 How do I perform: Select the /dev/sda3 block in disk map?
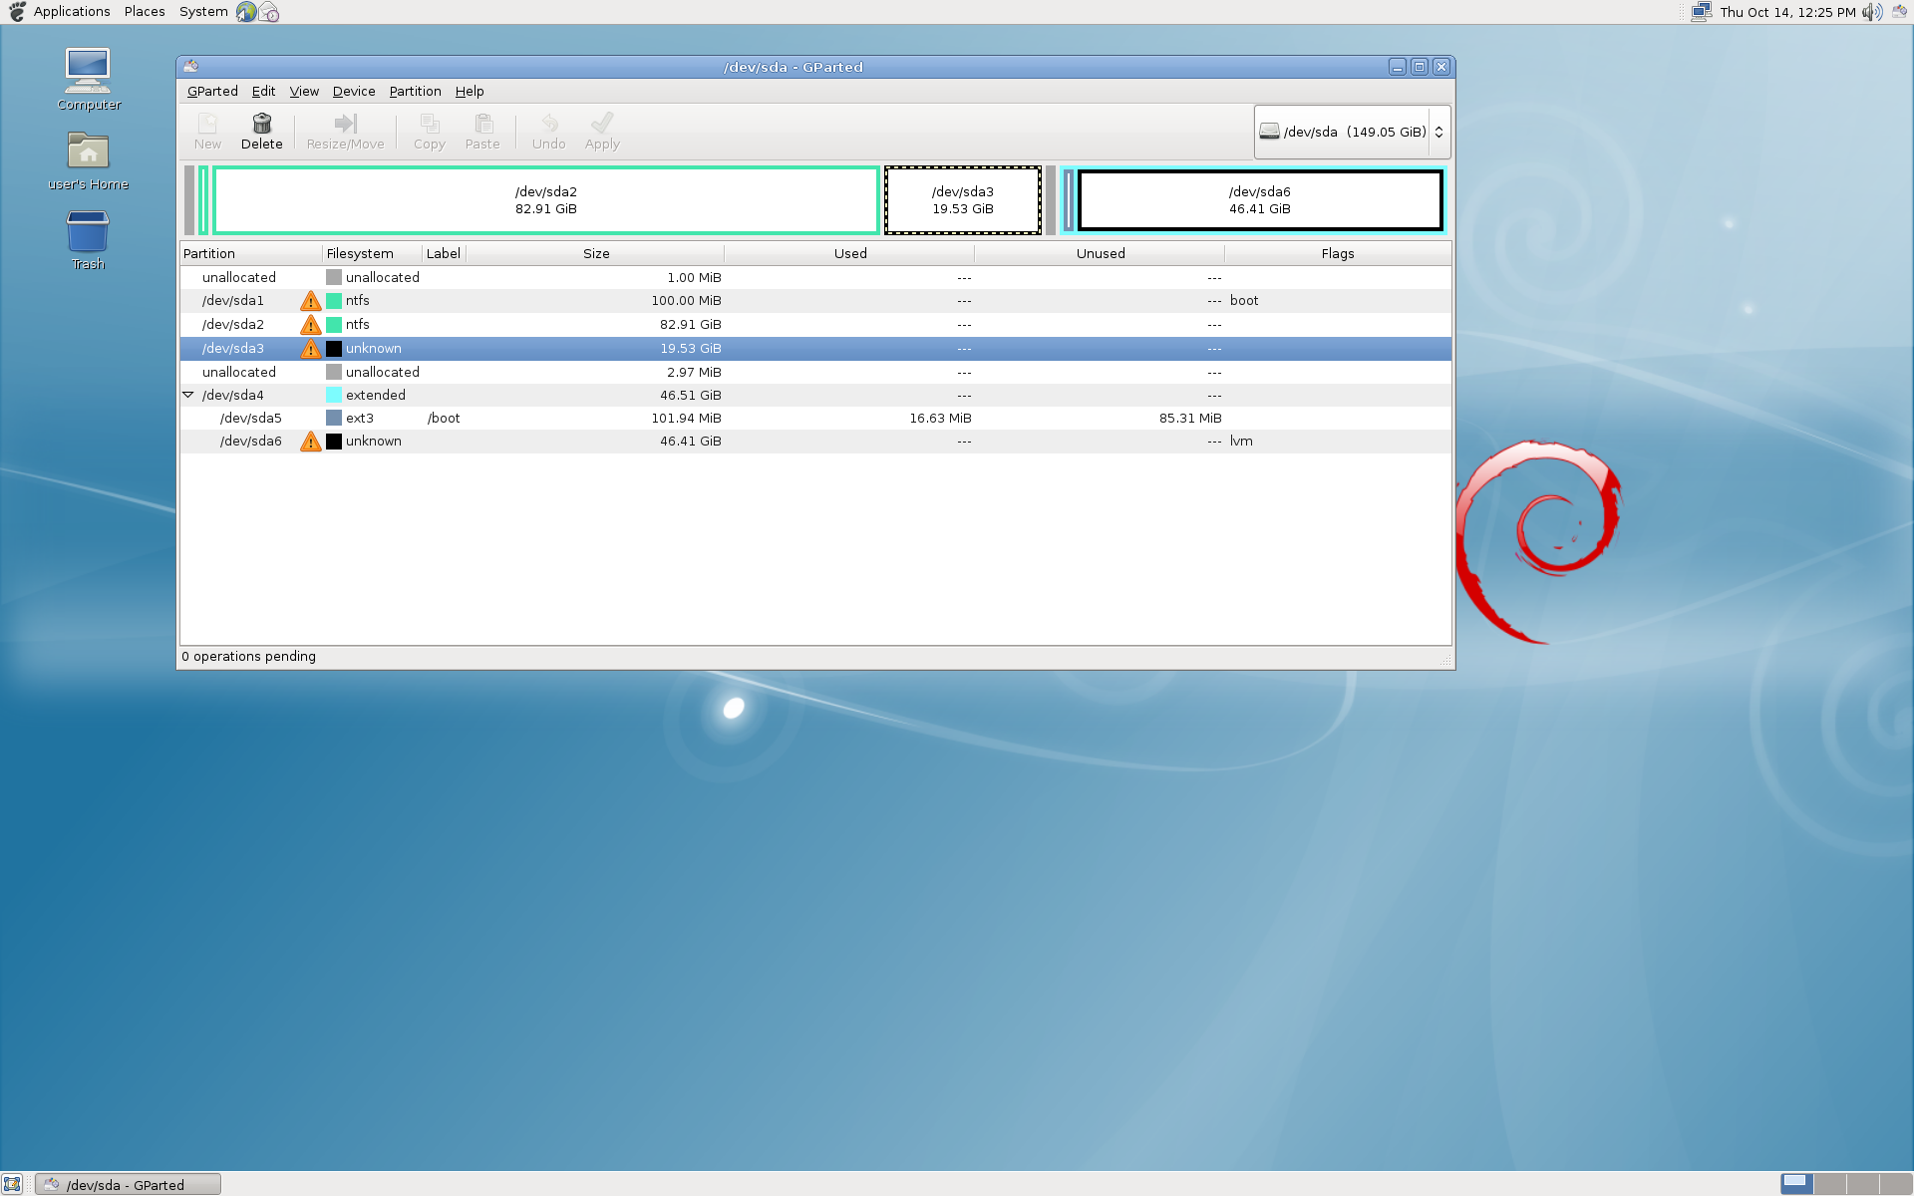click(x=963, y=200)
